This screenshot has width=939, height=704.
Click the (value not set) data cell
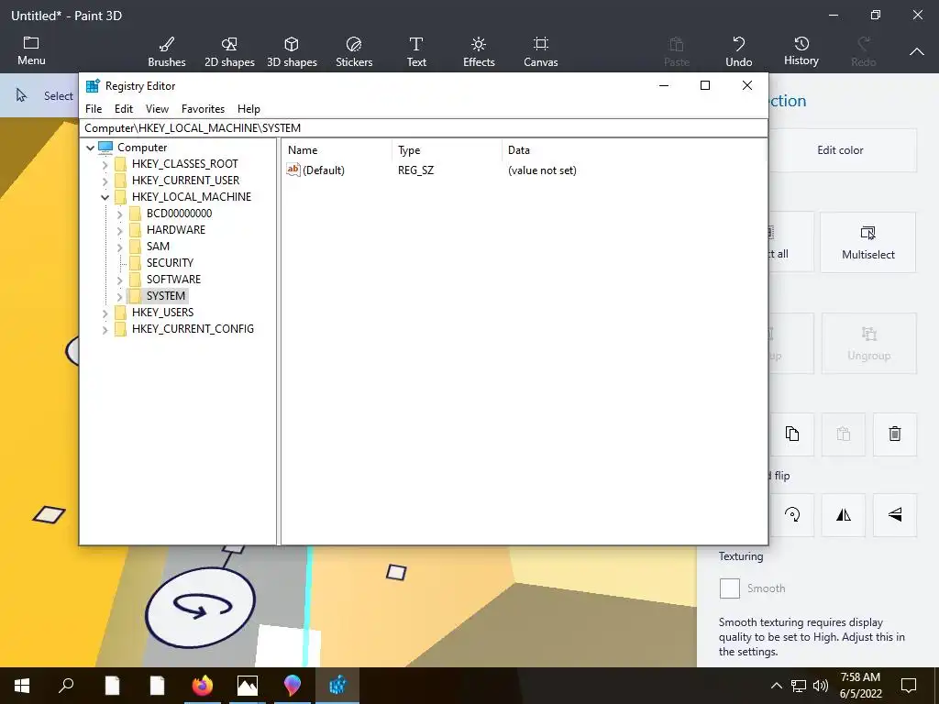[542, 170]
